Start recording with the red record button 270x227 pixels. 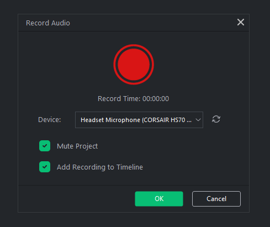134,65
